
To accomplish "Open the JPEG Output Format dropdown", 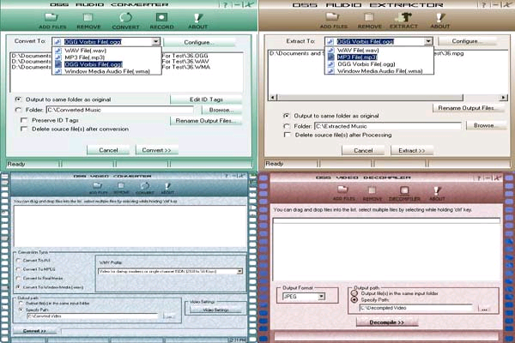I will [321, 297].
